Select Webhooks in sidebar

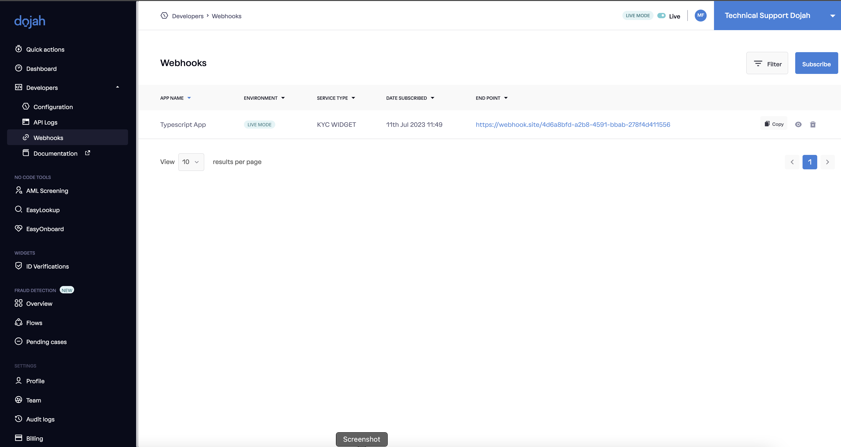(x=67, y=137)
